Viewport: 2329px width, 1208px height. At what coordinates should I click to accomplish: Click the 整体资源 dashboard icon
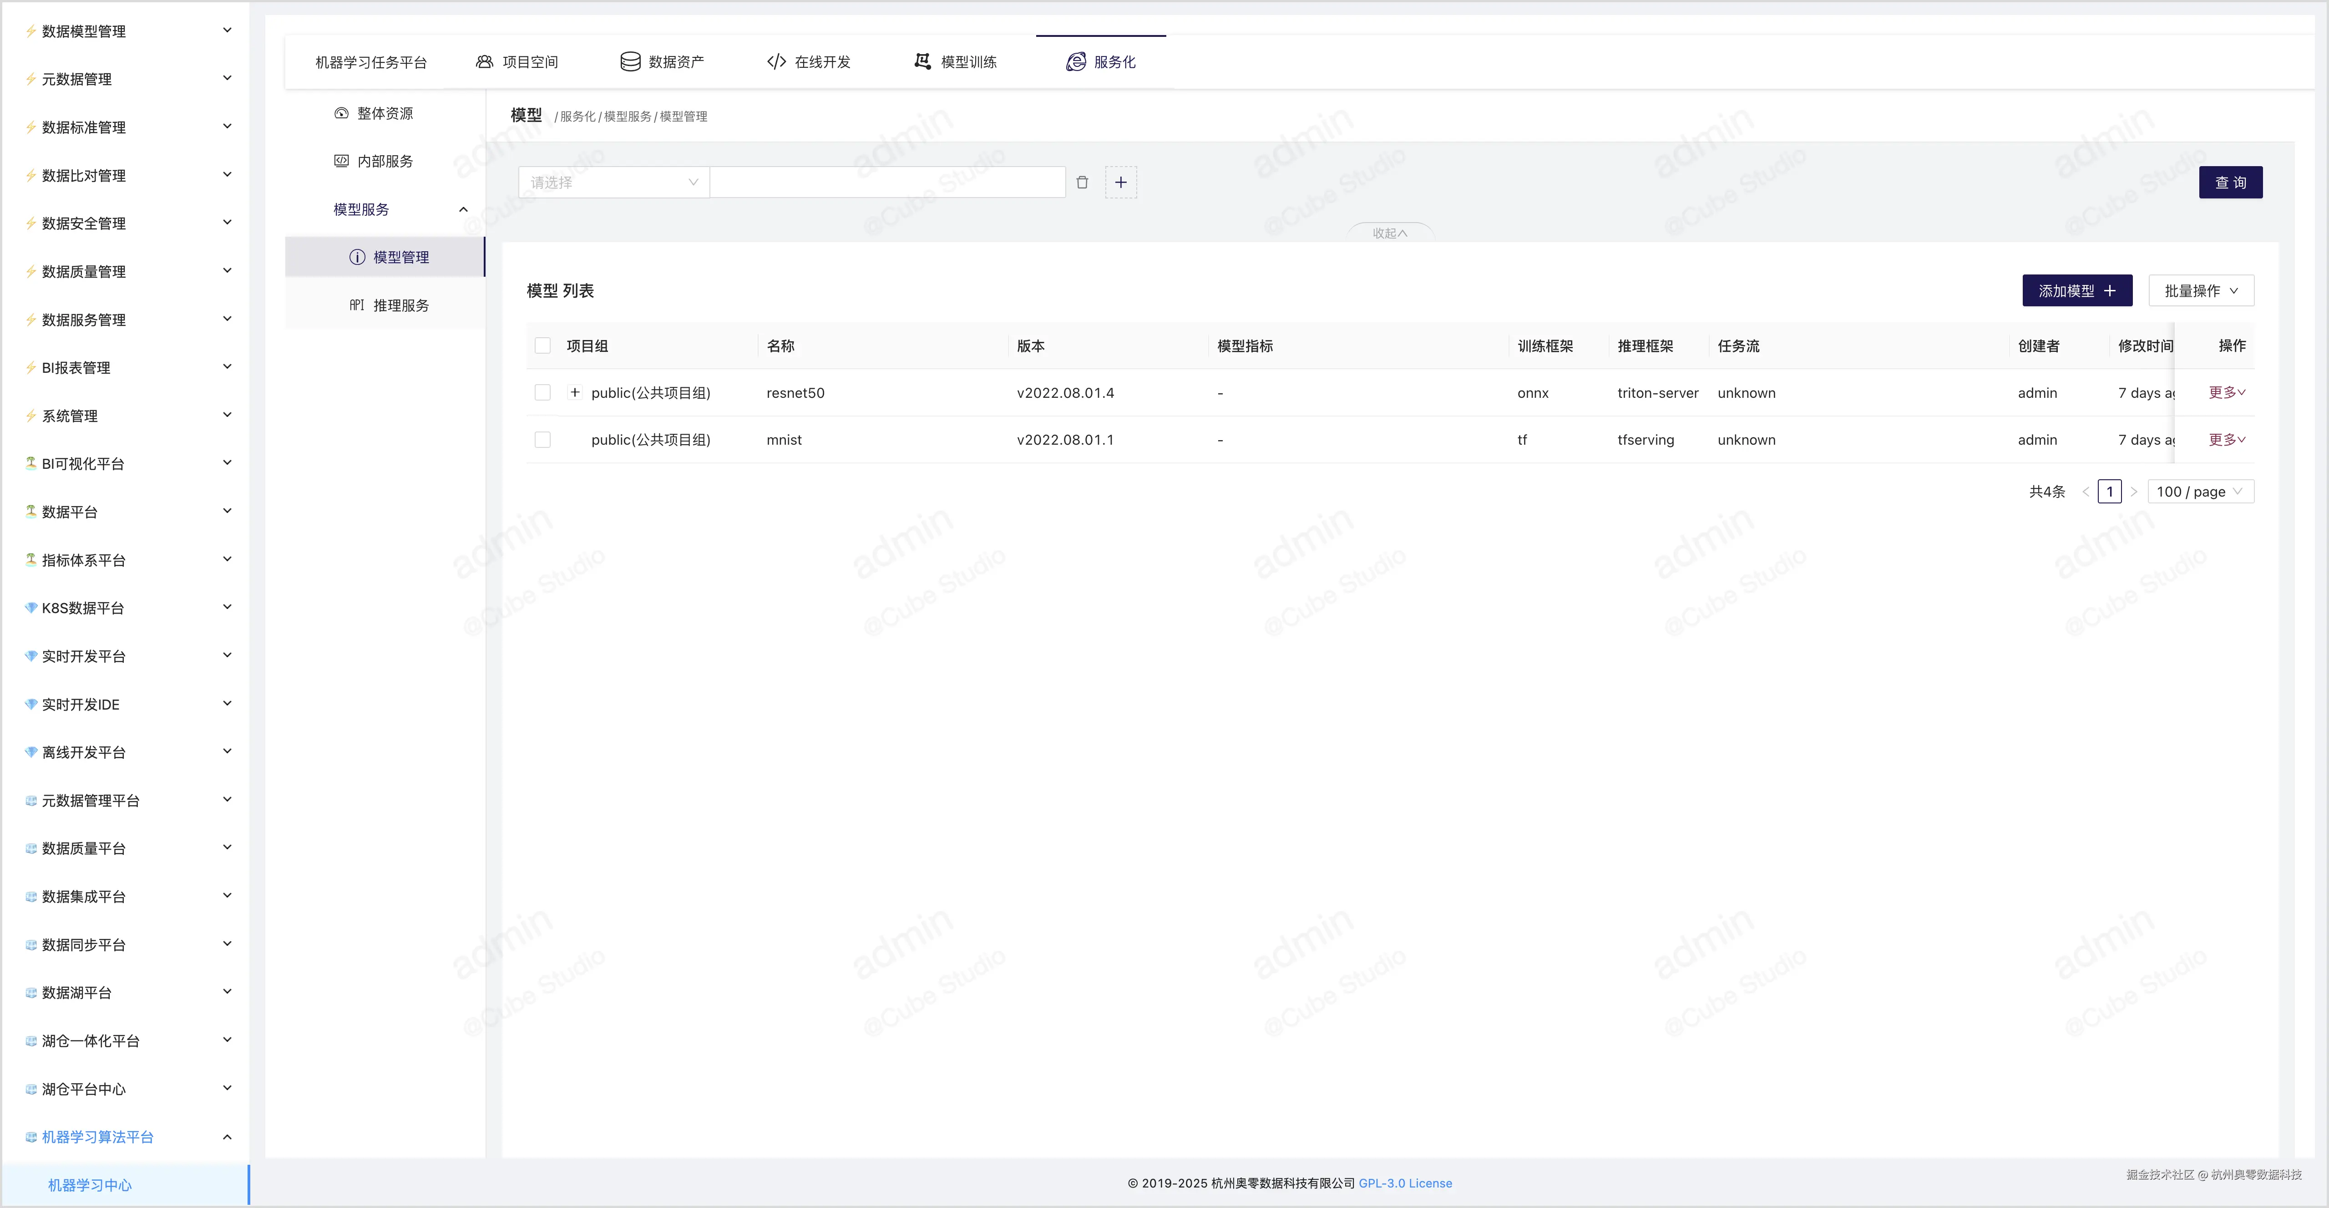(x=341, y=113)
